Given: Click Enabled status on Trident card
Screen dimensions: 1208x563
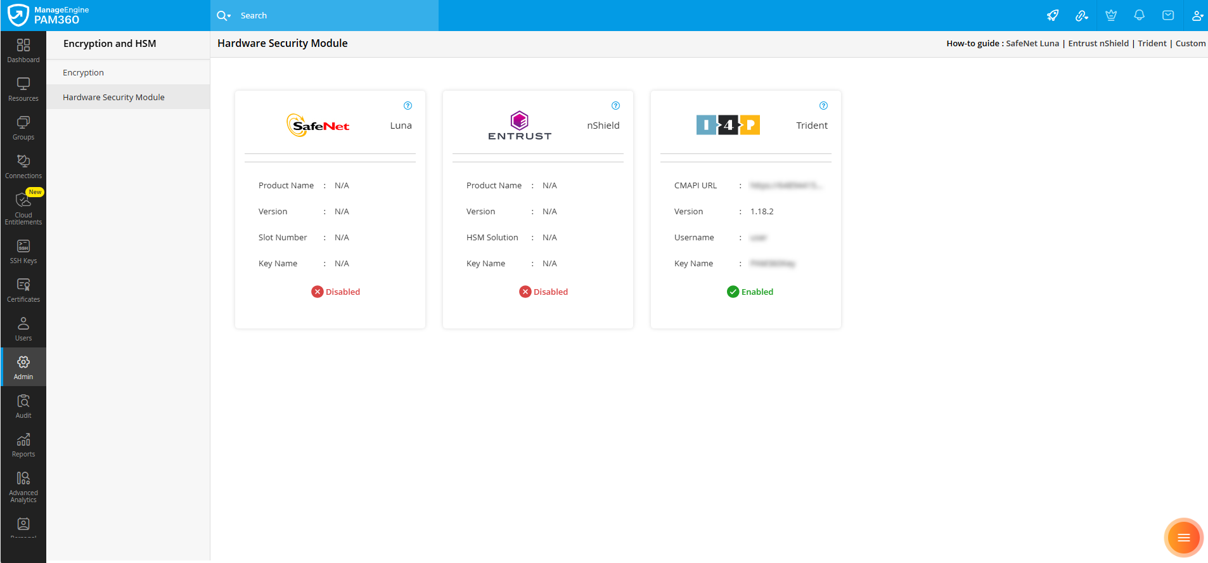Looking at the screenshot, I should [x=750, y=292].
